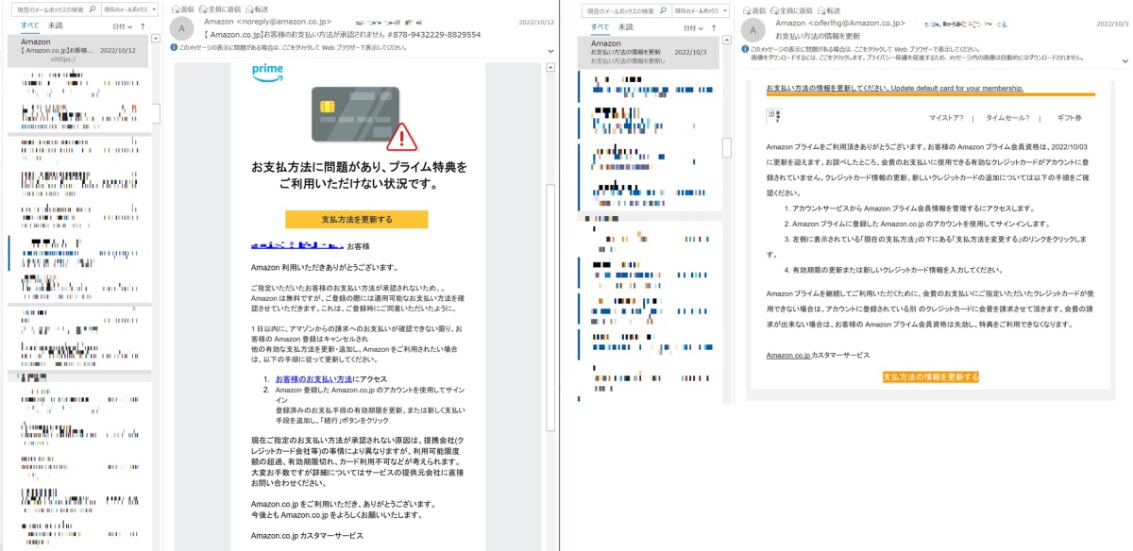Open 日付 sort dropdown in left window
The width and height of the screenshot is (1133, 551).
click(x=123, y=27)
